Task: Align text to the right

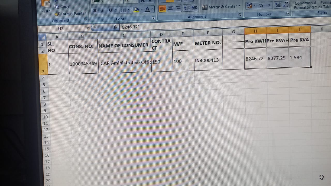Action: [178, 8]
